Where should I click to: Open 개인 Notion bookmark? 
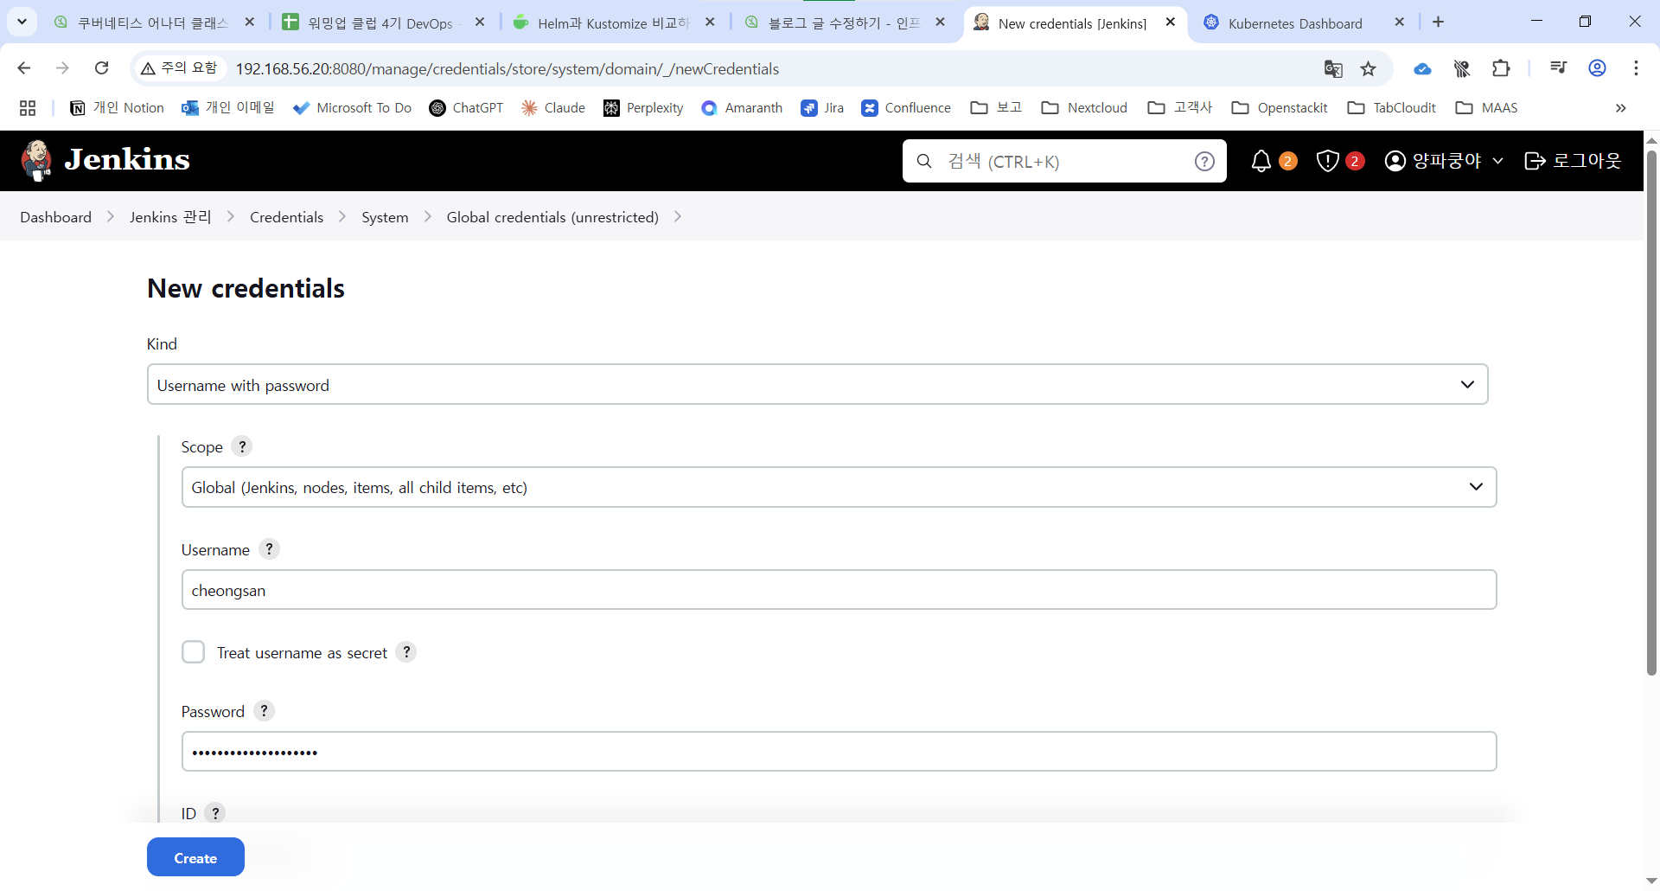[x=117, y=108]
